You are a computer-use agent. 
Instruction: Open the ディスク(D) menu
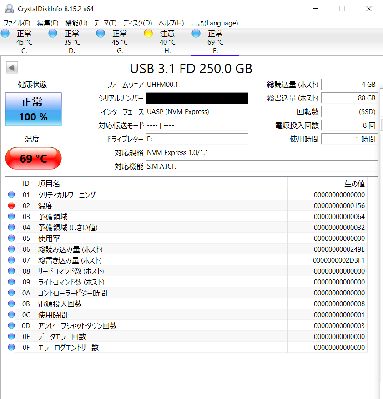click(x=137, y=23)
